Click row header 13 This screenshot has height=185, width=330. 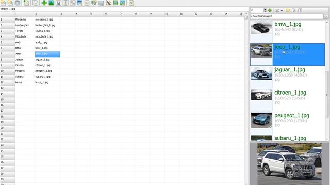(x=7, y=88)
